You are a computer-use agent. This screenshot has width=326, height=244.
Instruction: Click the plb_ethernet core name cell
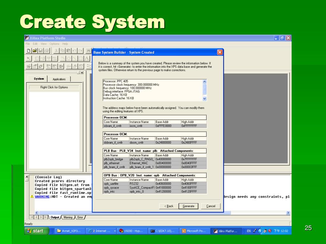(116, 163)
